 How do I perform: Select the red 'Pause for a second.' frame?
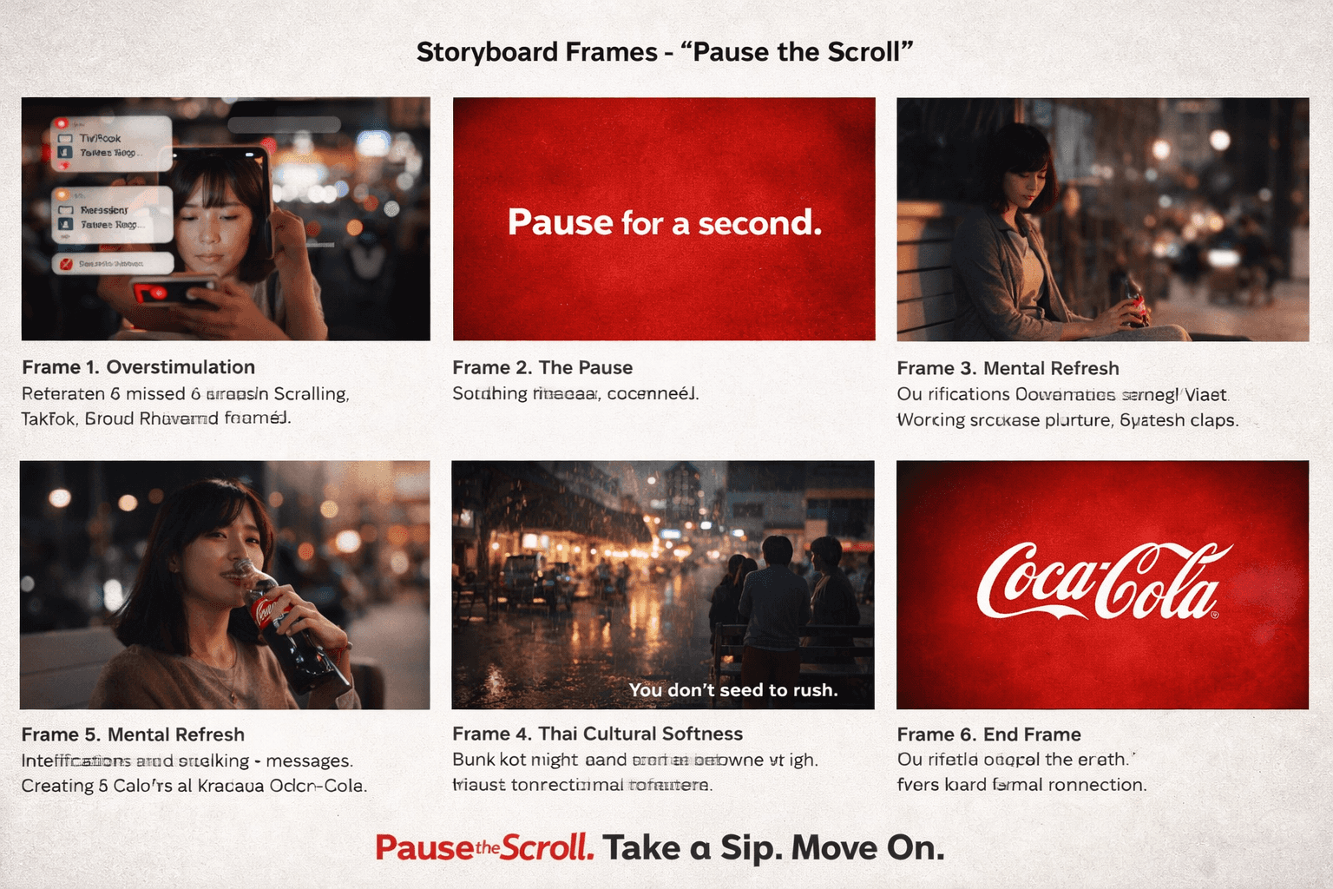pos(664,219)
